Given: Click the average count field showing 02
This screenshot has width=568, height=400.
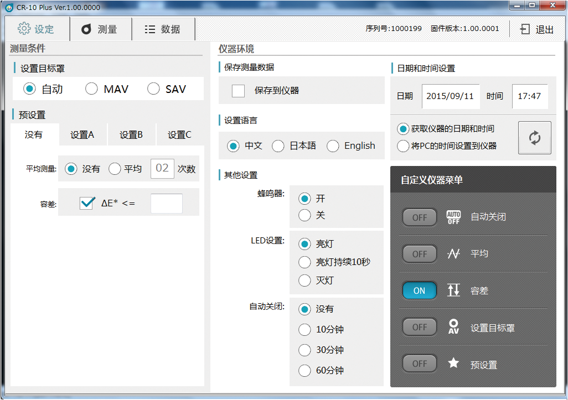Looking at the screenshot, I should [x=162, y=168].
